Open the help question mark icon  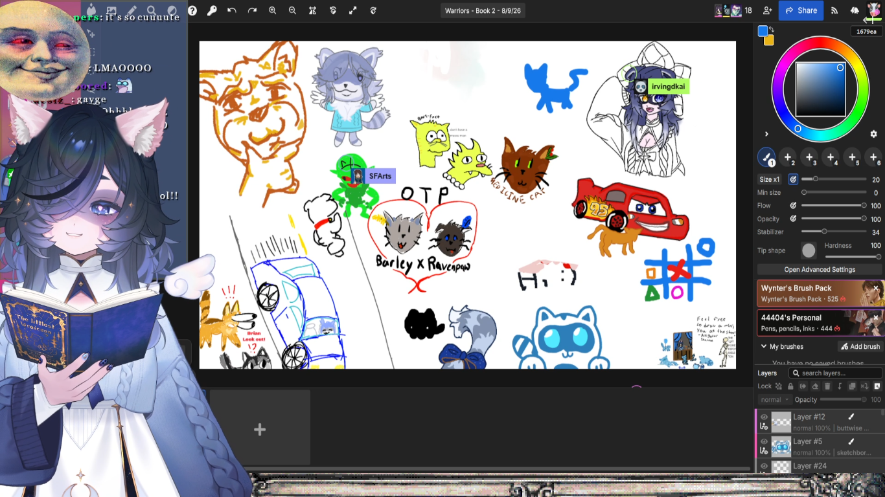tap(192, 10)
